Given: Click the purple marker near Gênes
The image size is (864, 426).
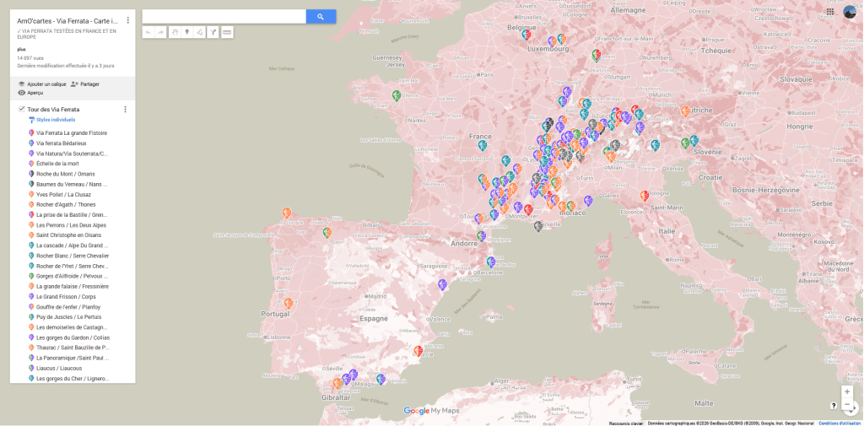Looking at the screenshot, I should click(x=588, y=201).
